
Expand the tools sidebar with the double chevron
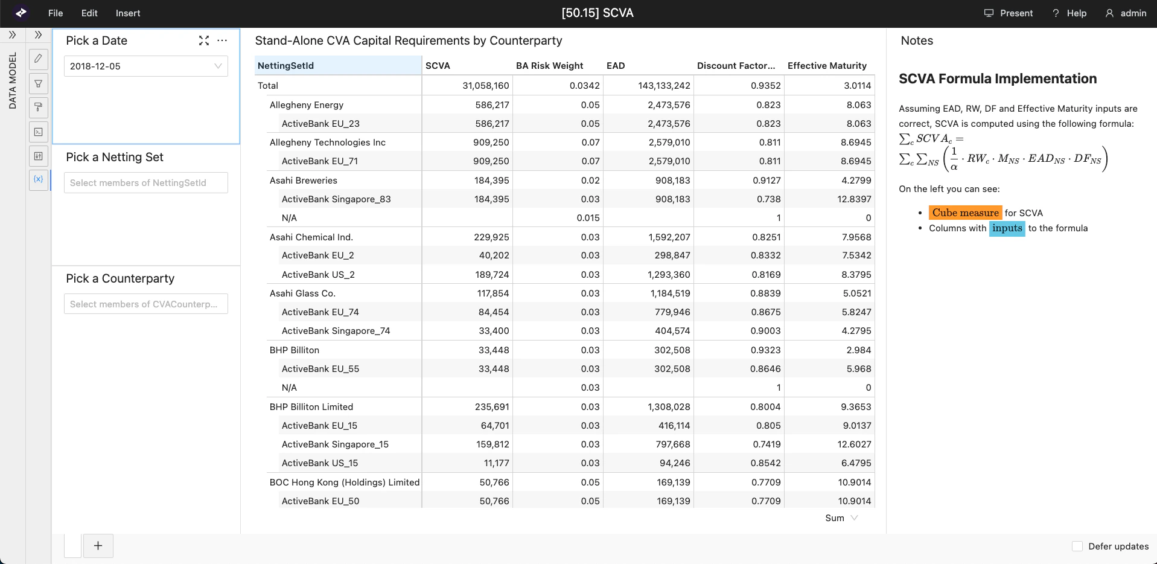click(39, 35)
